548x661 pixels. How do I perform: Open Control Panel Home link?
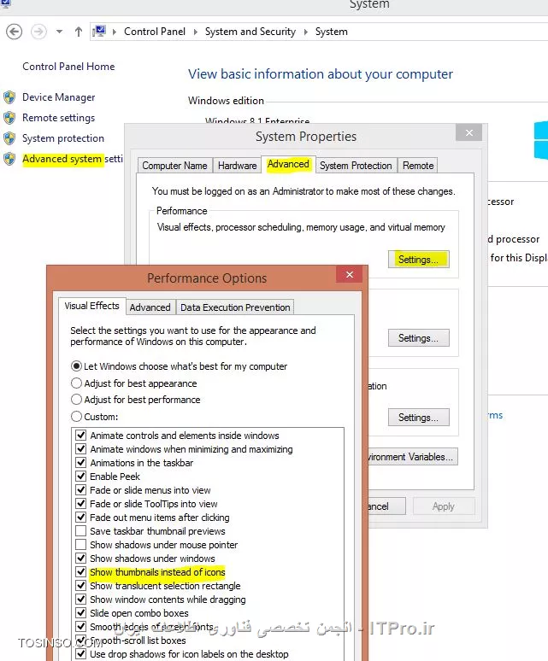click(68, 67)
